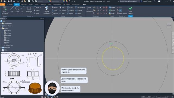Choose the Text tool
Viewport: 174px width, 98px height.
pos(36,10)
